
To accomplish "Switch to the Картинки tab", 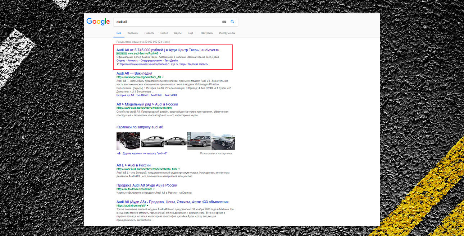I will (x=133, y=33).
